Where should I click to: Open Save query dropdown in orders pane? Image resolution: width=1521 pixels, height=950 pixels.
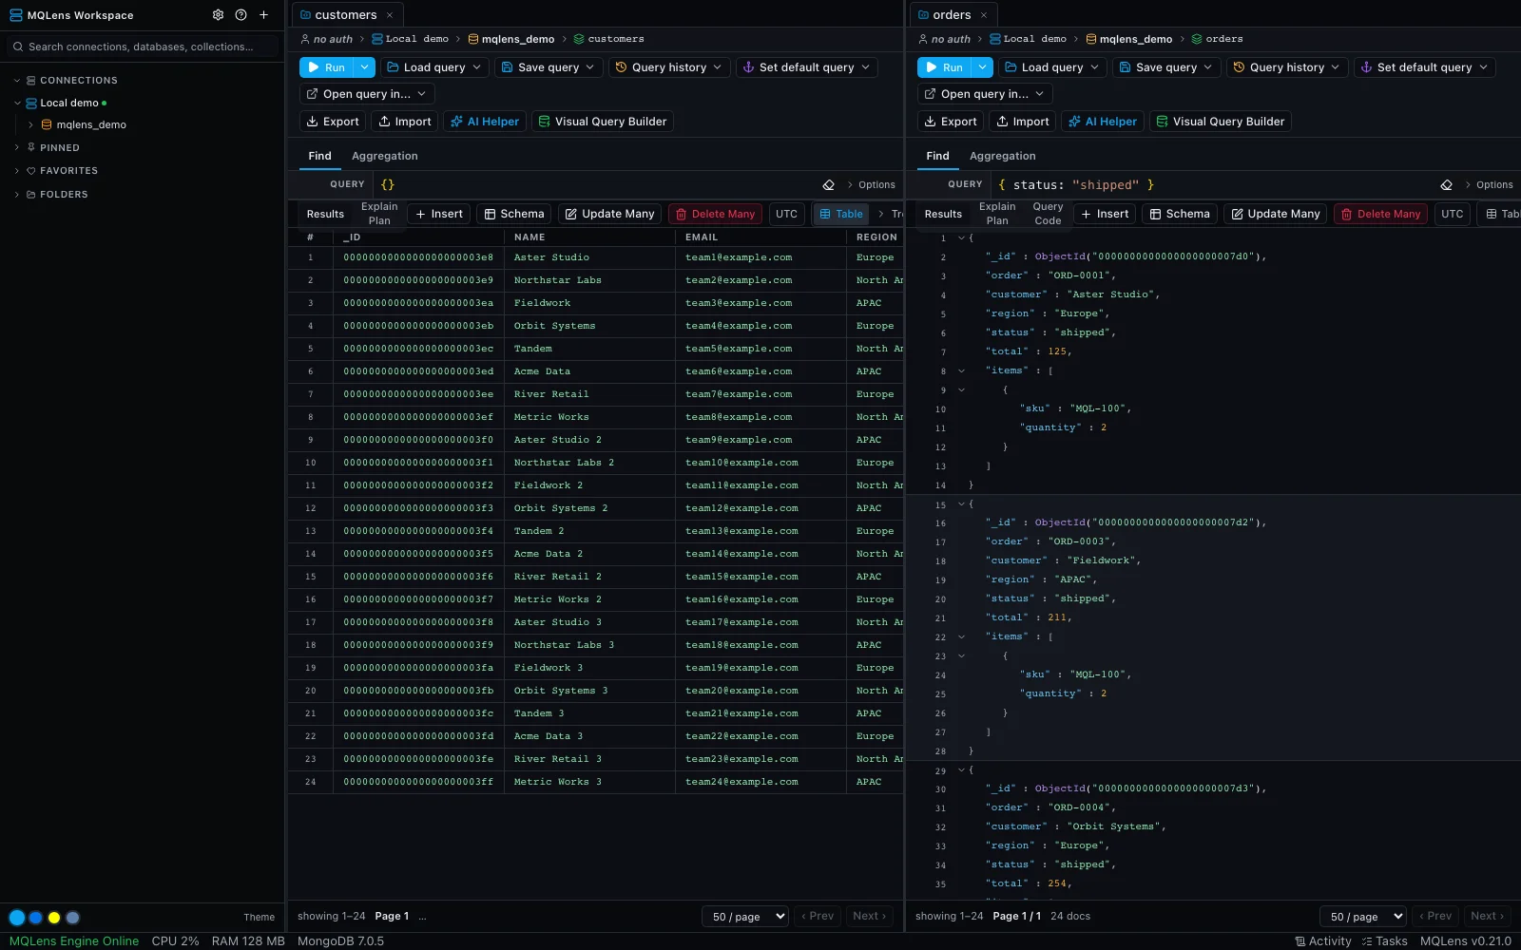(1165, 67)
